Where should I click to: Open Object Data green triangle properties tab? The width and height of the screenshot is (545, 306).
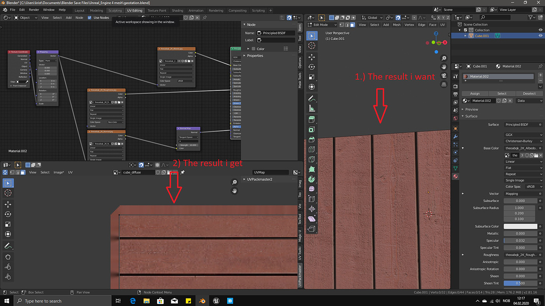pos(456,168)
